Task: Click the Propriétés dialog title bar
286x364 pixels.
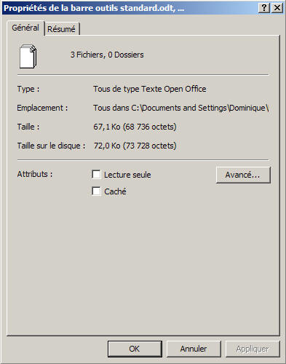Action: coord(130,8)
